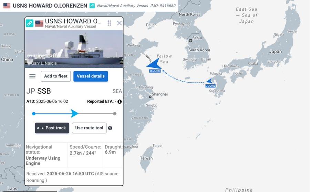This screenshot has height=192, width=310.
Task: Open the hamburger menu in vessel card
Action: [32, 76]
